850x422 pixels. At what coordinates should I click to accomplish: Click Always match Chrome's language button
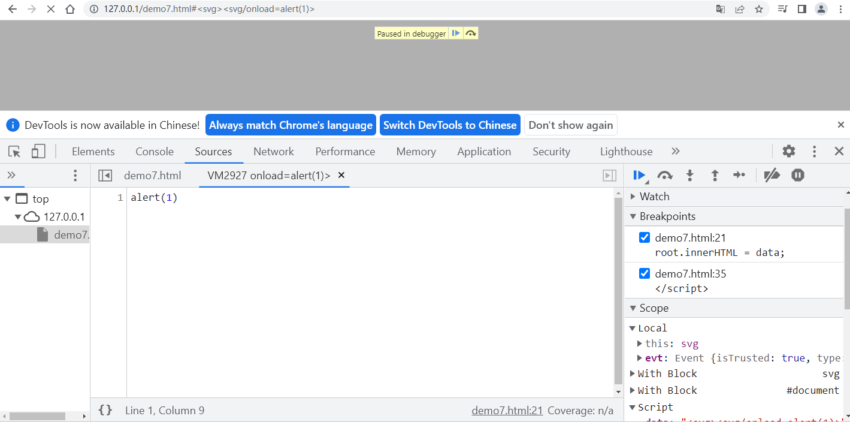(x=291, y=125)
